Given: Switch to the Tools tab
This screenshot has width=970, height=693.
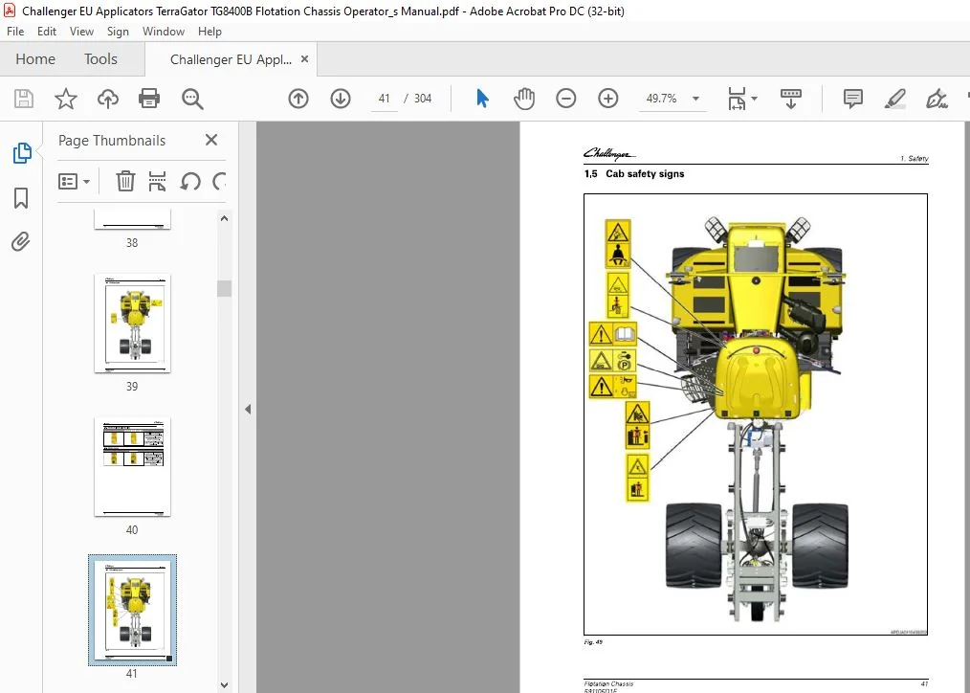Looking at the screenshot, I should pos(100,58).
